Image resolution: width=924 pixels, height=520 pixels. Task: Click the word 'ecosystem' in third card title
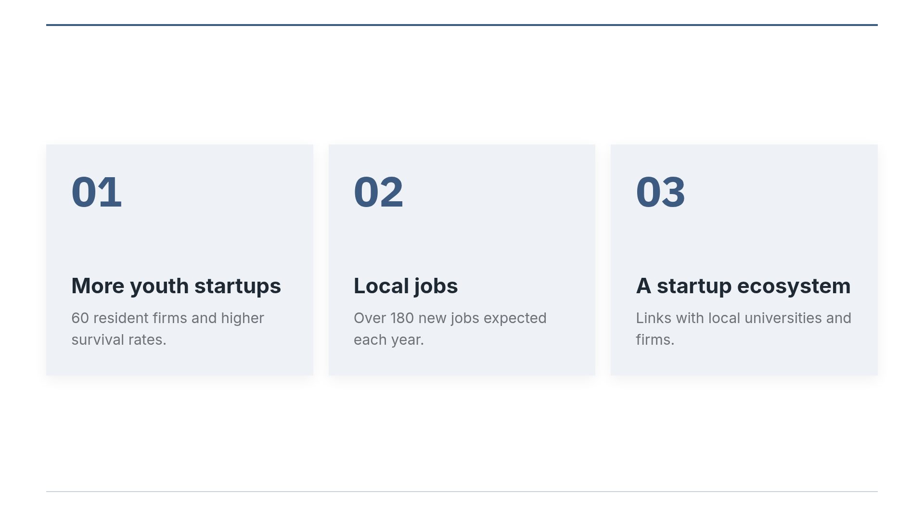794,286
